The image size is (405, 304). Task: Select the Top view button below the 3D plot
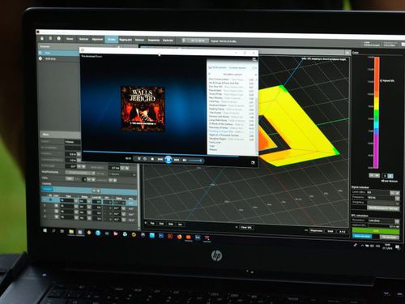152,224
